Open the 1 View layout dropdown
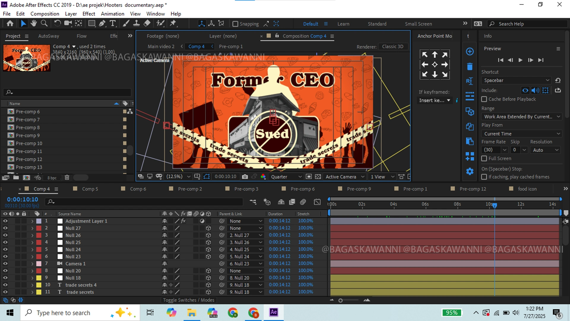The image size is (570, 321). pyautogui.click(x=382, y=177)
